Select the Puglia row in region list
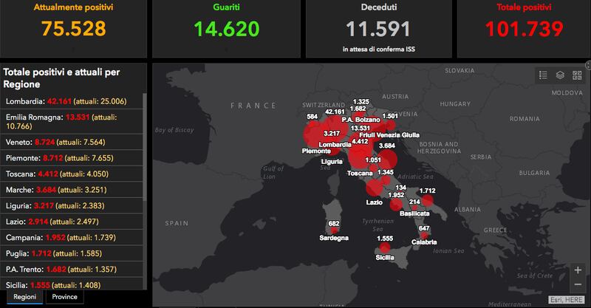 [x=72, y=253]
